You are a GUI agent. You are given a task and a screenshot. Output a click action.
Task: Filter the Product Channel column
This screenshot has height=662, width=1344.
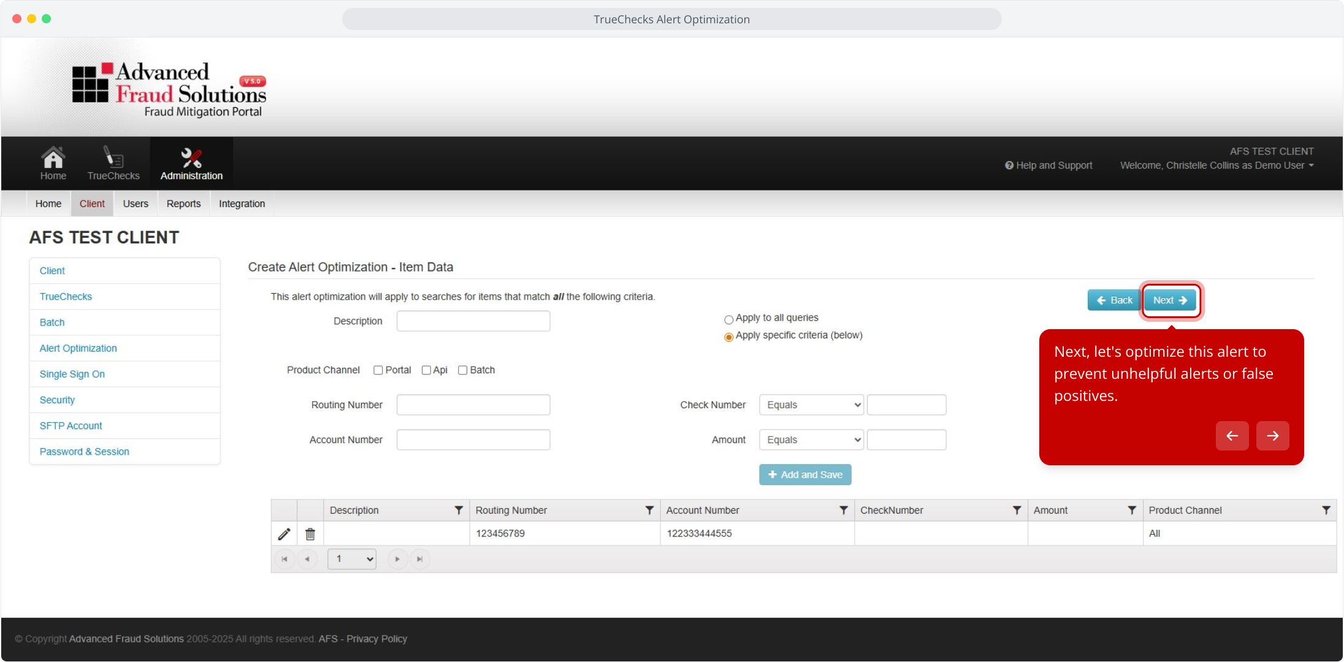[x=1326, y=511]
